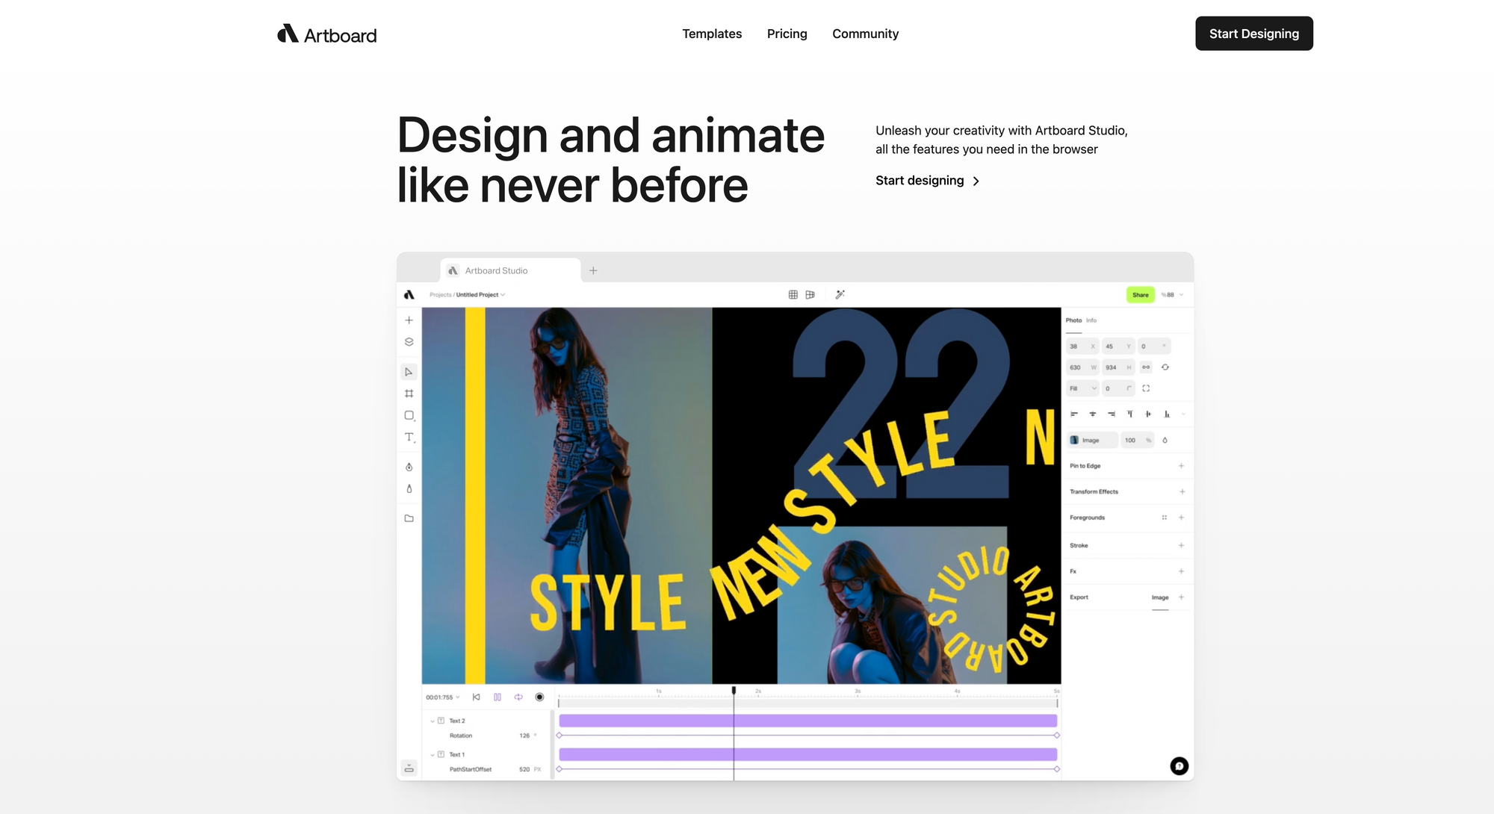
Task: Click the Templates navigation menu item
Action: [712, 33]
